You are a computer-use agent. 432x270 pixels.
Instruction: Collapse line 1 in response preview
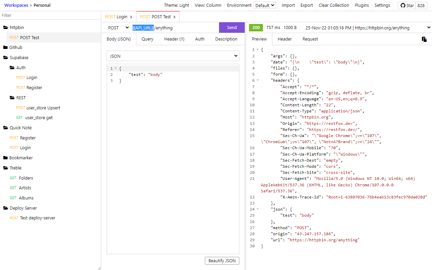pyautogui.click(x=258, y=50)
